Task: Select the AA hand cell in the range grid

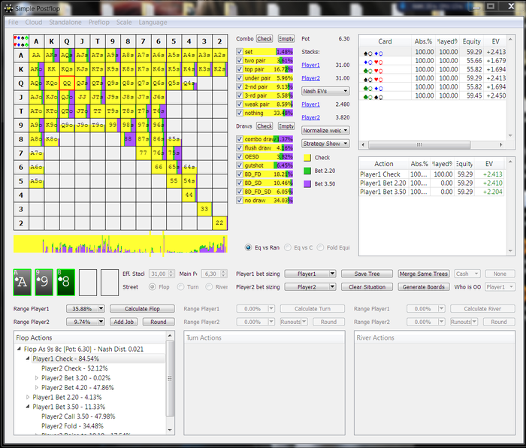Action: point(36,55)
